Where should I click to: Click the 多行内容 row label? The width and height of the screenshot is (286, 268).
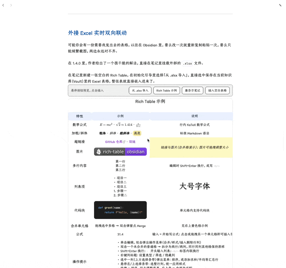point(79,166)
